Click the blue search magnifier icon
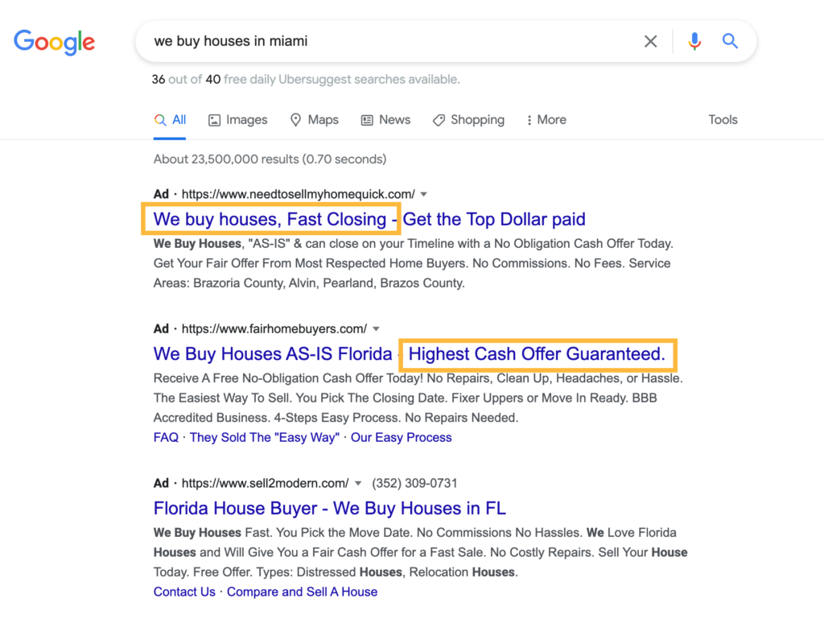 [x=730, y=41]
